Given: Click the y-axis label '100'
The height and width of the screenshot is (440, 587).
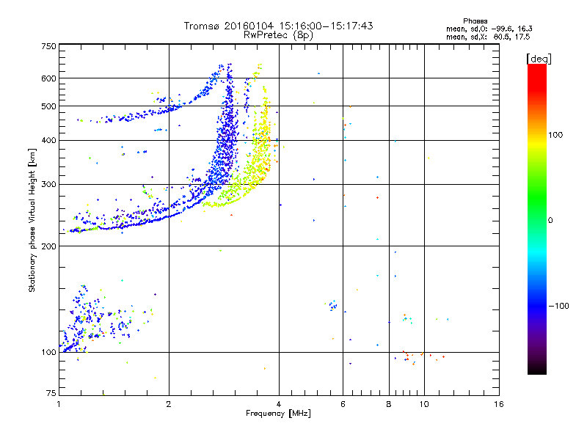Looking at the screenshot, I should (x=48, y=353).
